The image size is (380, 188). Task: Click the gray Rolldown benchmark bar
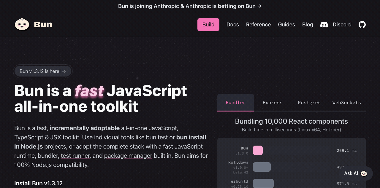tap(262, 167)
